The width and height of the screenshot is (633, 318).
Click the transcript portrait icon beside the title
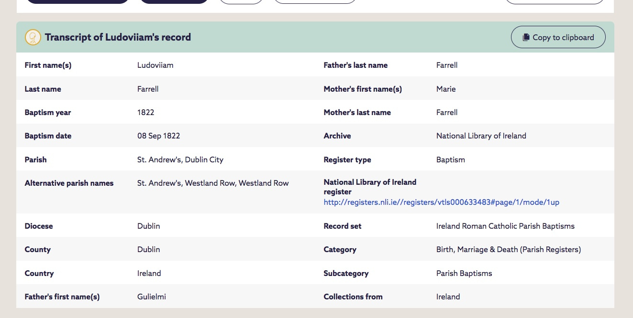click(x=33, y=37)
